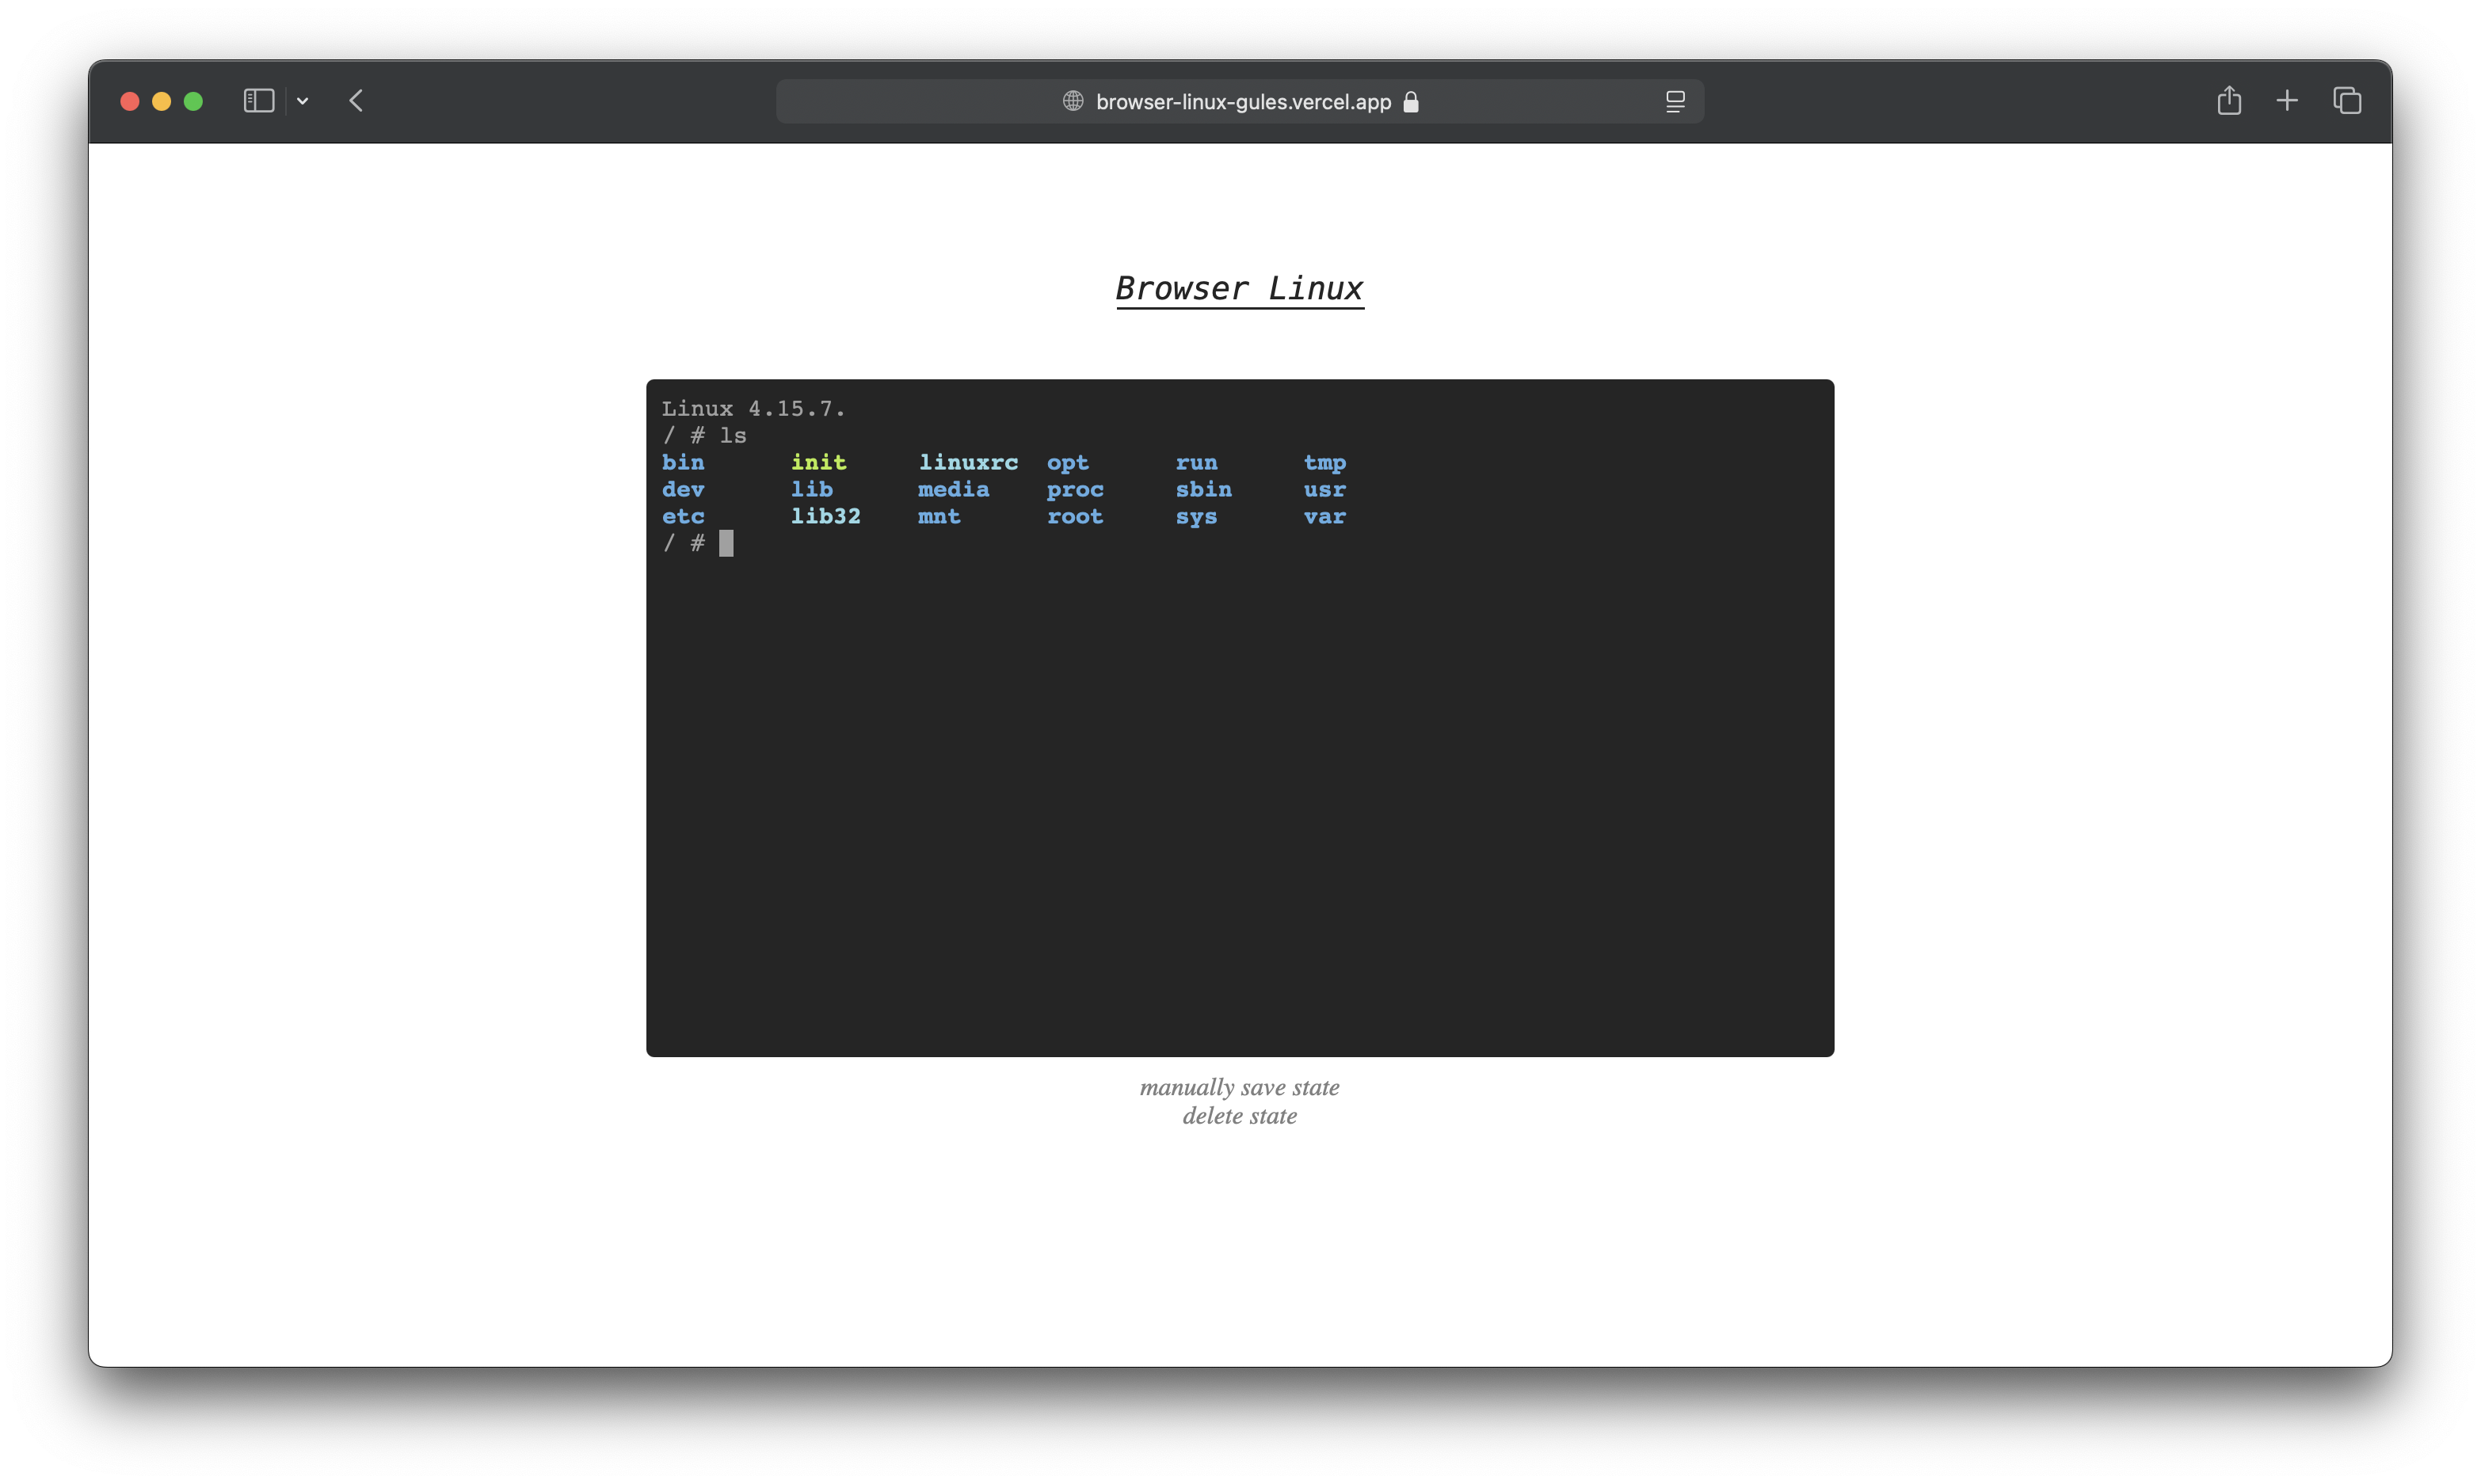Click the linuxrc entry in terminal output
Viewport: 2481px width, 1484px height.
pos(967,462)
